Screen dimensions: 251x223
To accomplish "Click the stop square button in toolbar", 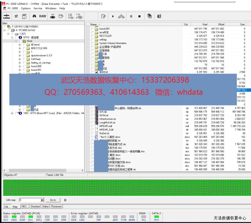I will pyautogui.click(x=139, y=16).
